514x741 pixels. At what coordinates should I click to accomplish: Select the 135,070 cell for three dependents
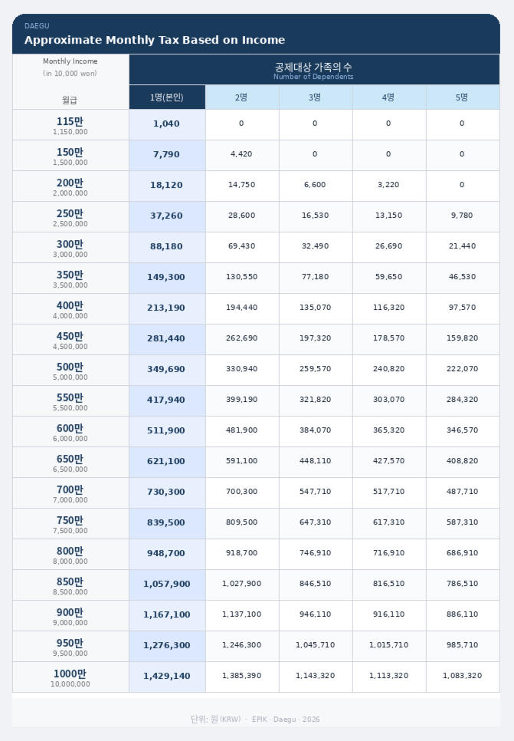click(315, 308)
